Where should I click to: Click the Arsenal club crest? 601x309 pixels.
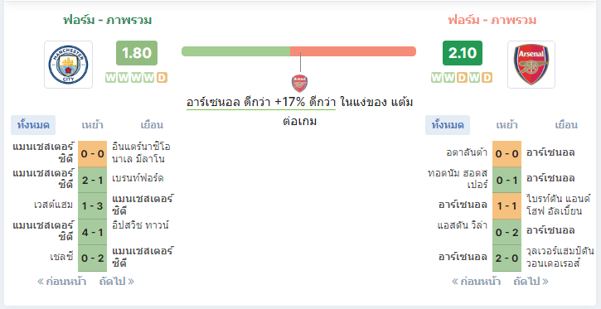[x=531, y=65]
